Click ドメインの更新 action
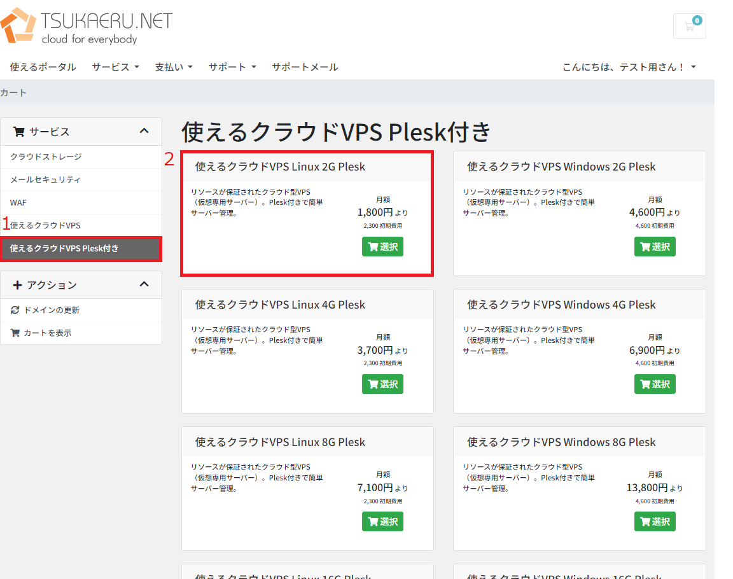The image size is (733, 579). [81, 310]
